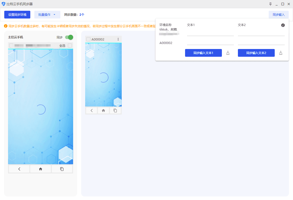
Task: Toggle the 同步 sync switch off
Action: pyautogui.click(x=69, y=37)
